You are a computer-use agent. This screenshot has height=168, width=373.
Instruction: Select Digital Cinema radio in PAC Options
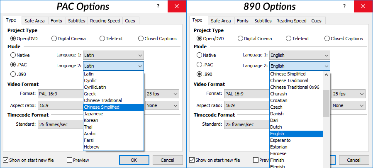point(54,39)
